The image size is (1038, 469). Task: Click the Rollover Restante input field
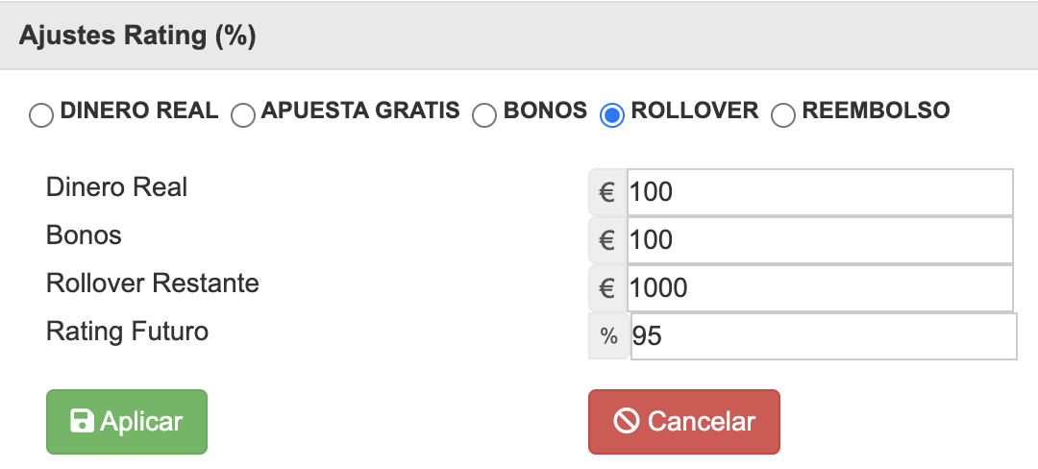tap(820, 288)
